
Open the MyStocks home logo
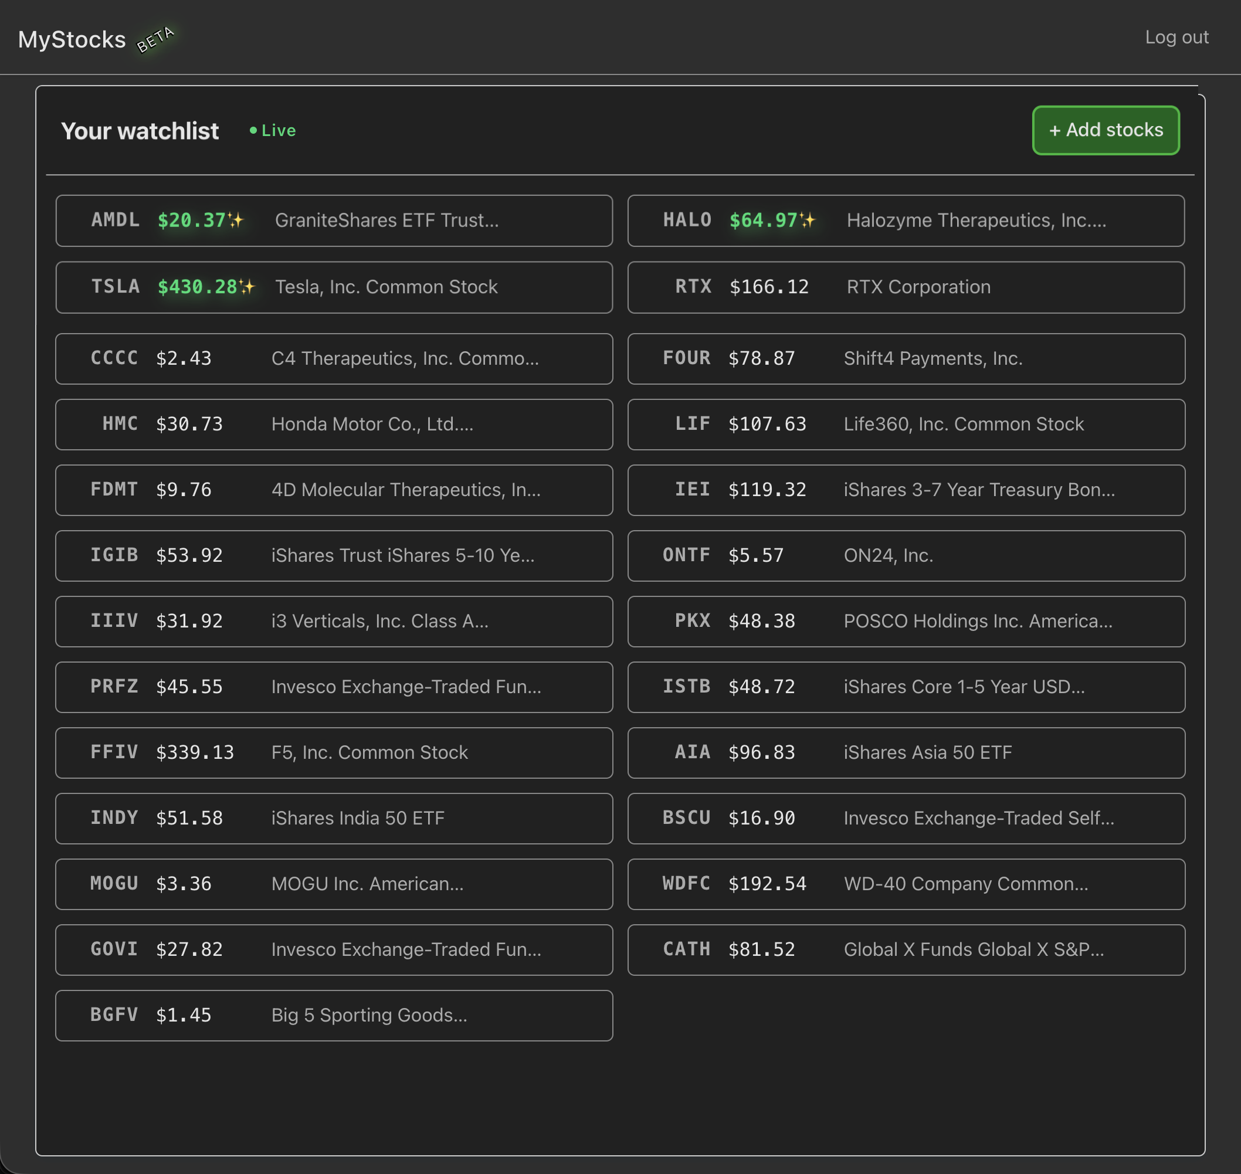[x=72, y=39]
